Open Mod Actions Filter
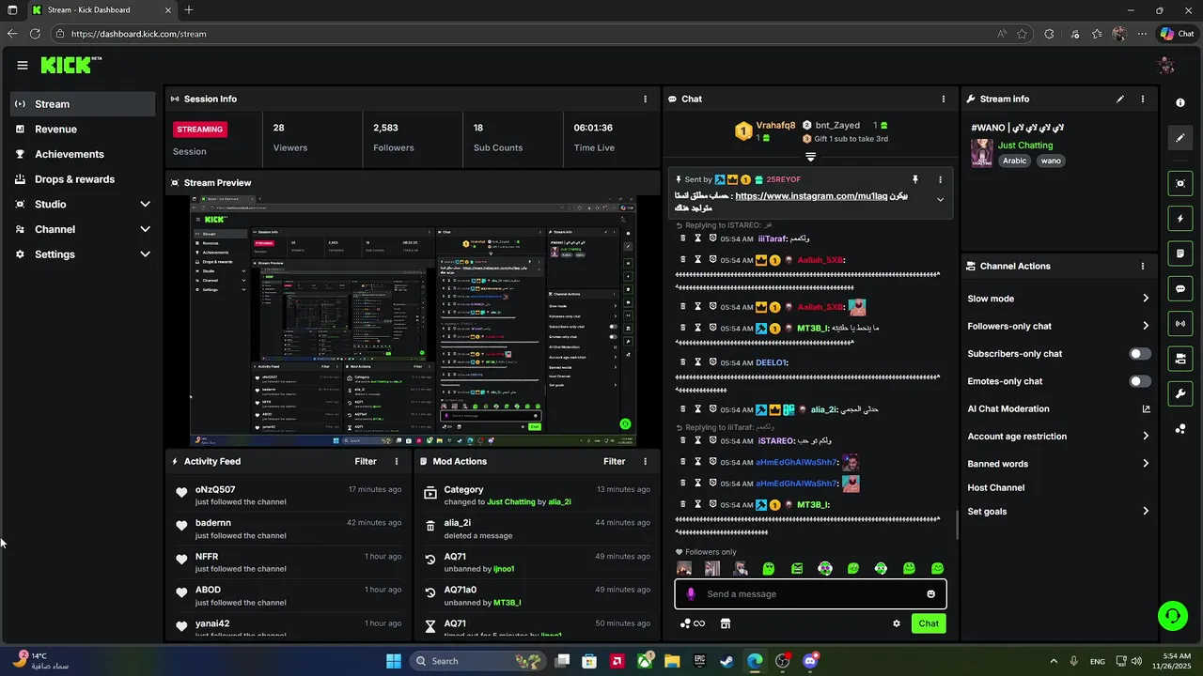This screenshot has width=1203, height=676. pyautogui.click(x=614, y=462)
